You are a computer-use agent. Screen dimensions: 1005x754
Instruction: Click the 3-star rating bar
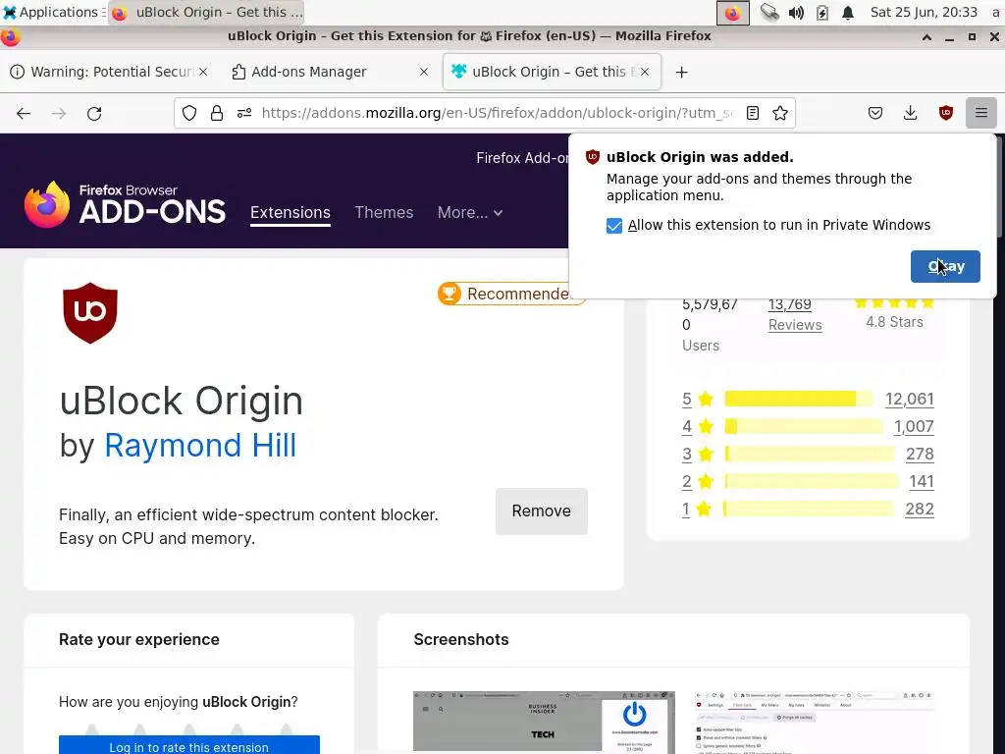[x=810, y=454]
